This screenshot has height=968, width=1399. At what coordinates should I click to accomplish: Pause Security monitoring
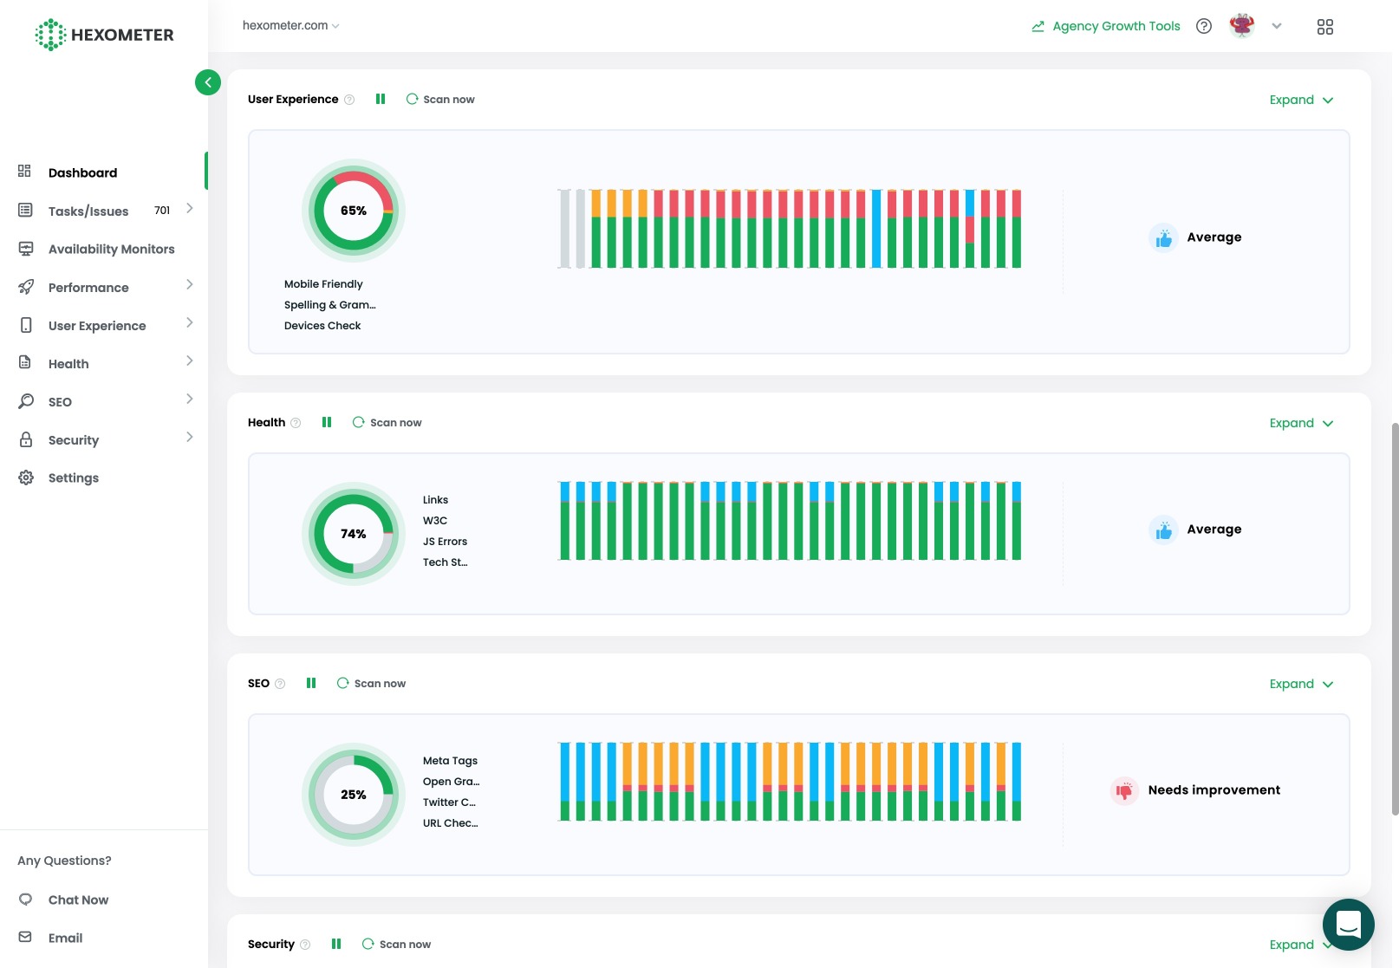pos(336,944)
